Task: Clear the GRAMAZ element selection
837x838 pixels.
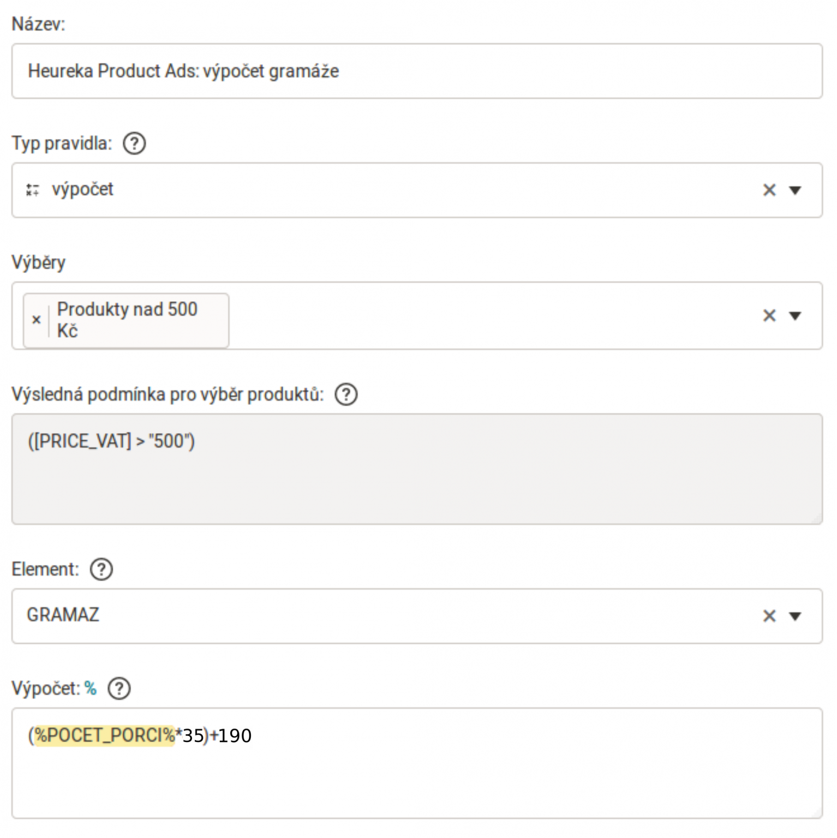Action: tap(769, 616)
